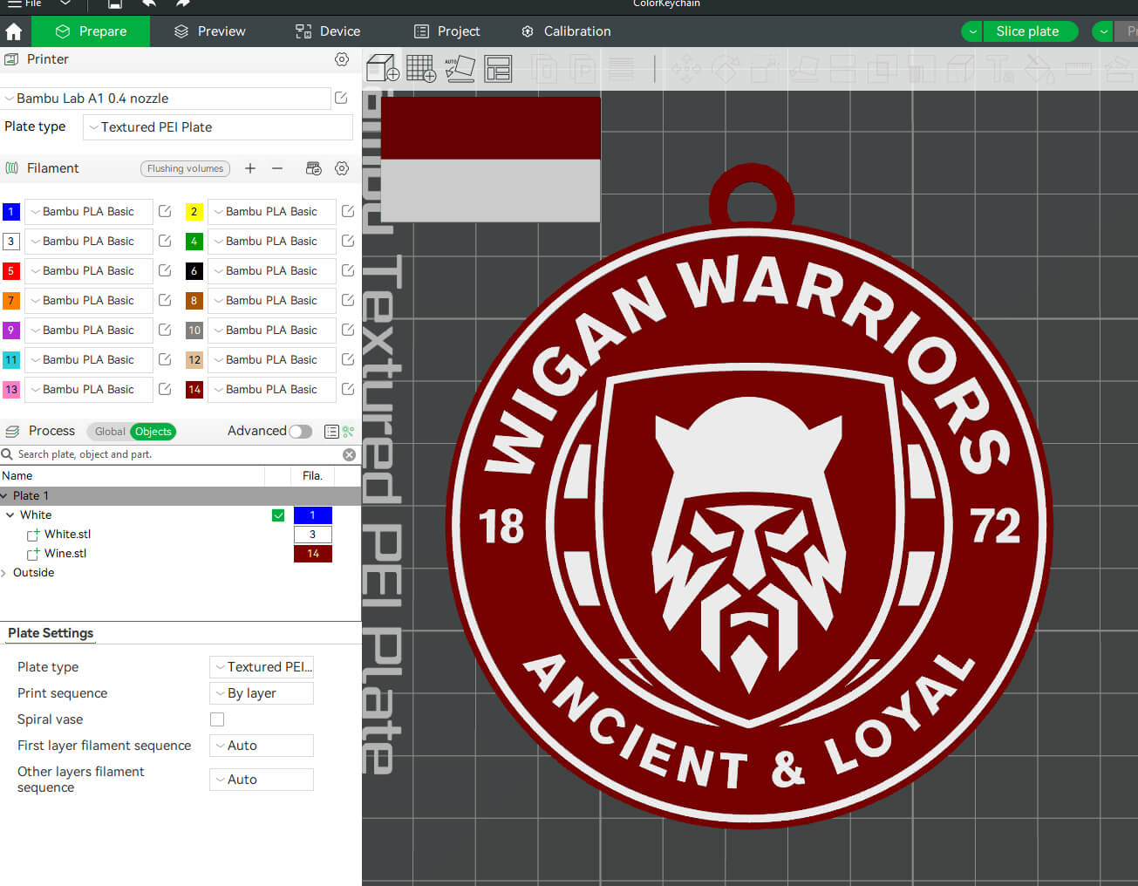Click filament 9 purple color swatch
The image size is (1138, 886).
click(11, 331)
